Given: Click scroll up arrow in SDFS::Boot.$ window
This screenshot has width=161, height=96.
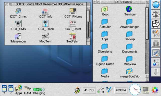Looking at the screenshot, I should 147,5.
